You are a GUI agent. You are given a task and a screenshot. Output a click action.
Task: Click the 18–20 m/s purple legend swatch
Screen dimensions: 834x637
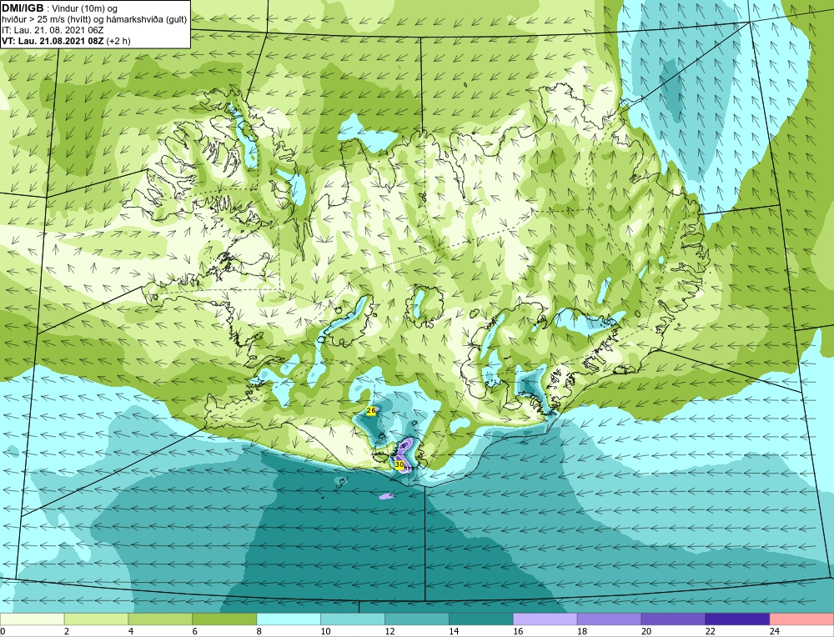tap(609, 619)
